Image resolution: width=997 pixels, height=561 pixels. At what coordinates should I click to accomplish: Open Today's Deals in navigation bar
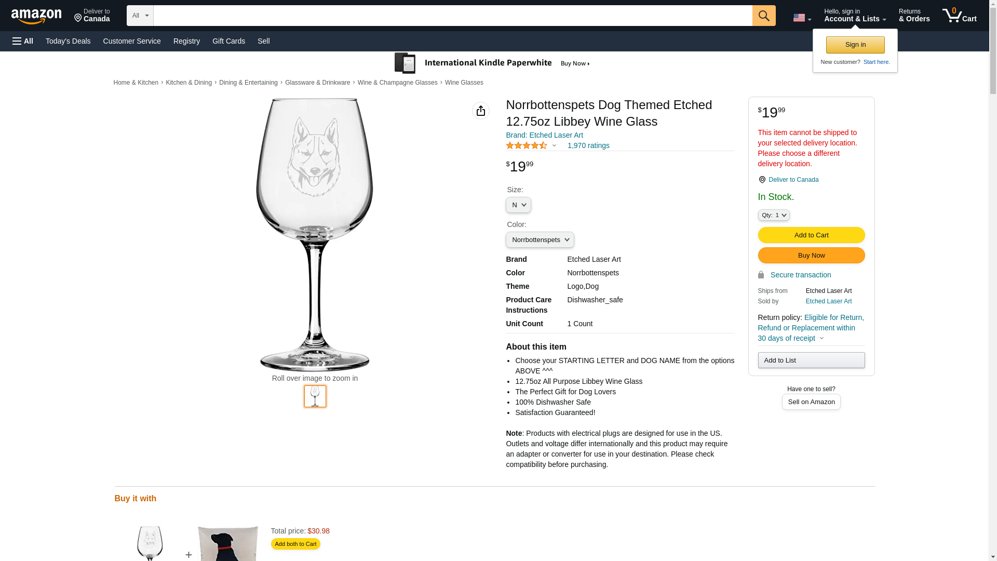68,41
